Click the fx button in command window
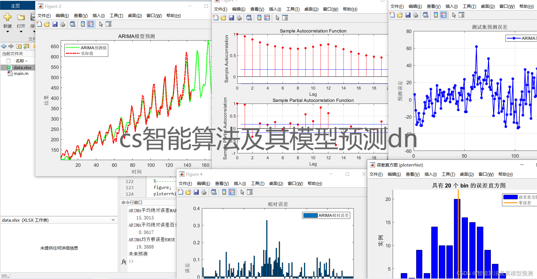The image size is (537, 279). (x=123, y=261)
